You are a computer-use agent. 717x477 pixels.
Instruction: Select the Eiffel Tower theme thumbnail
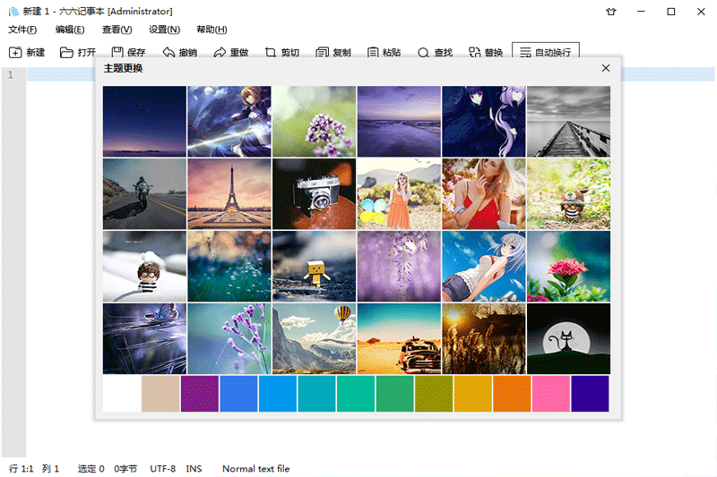tap(229, 194)
